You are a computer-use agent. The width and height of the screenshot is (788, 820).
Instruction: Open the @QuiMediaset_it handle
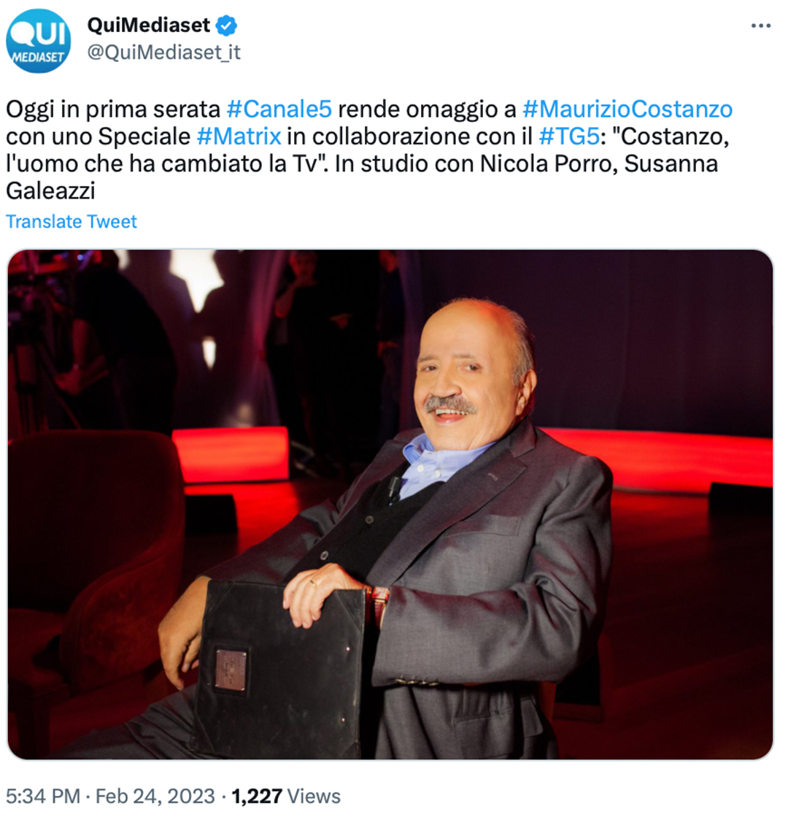[163, 53]
